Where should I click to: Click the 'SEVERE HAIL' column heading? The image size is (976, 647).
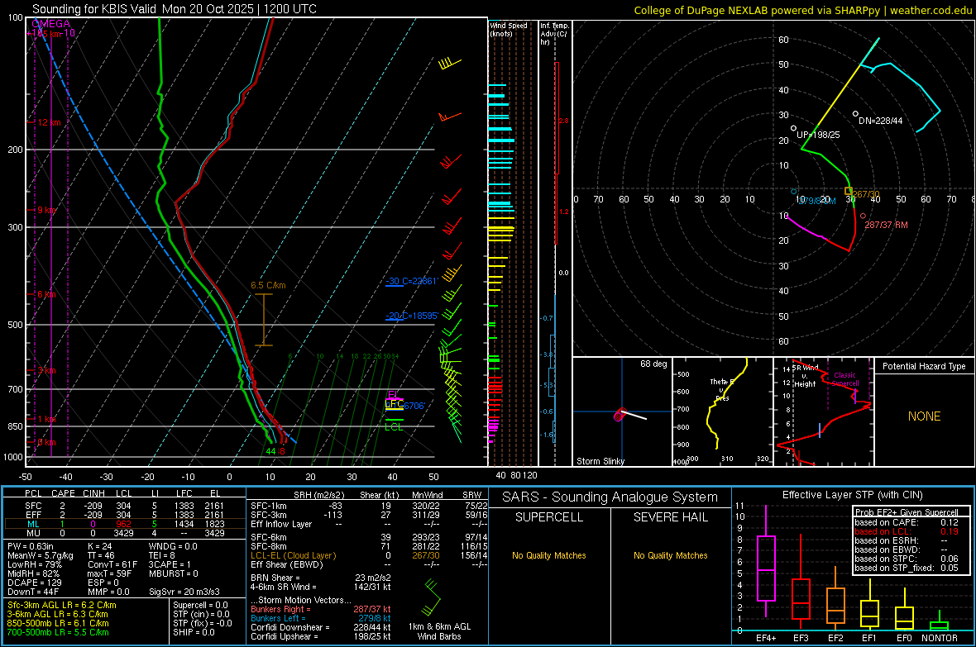click(x=670, y=517)
